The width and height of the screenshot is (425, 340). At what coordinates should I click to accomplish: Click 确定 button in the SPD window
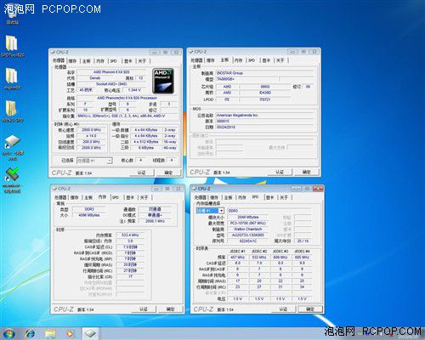coord(310,309)
